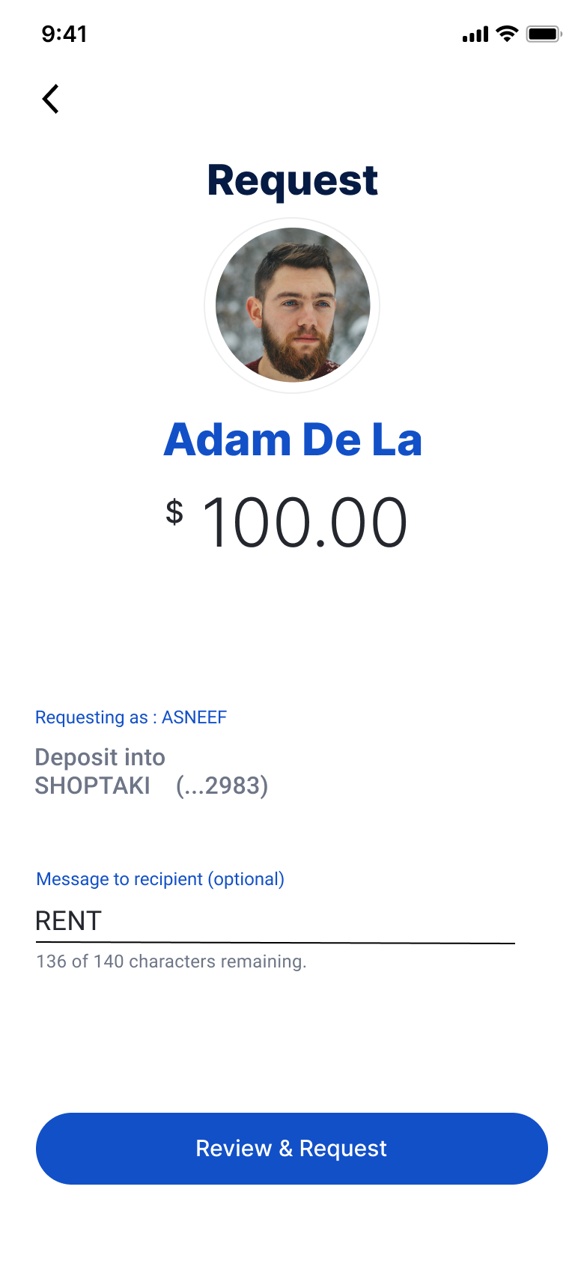Click the underline of the message field

click(274, 943)
